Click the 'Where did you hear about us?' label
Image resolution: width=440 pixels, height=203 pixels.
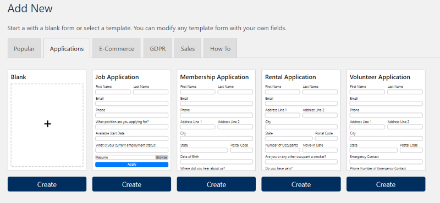point(202,168)
